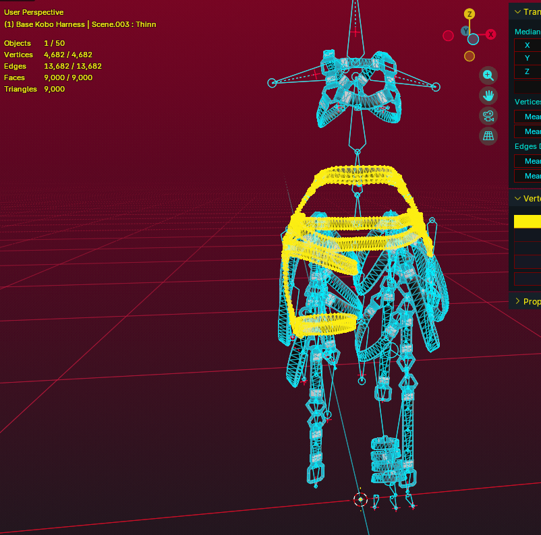
Task: Click the User Perspective overlay text
Action: coord(34,12)
